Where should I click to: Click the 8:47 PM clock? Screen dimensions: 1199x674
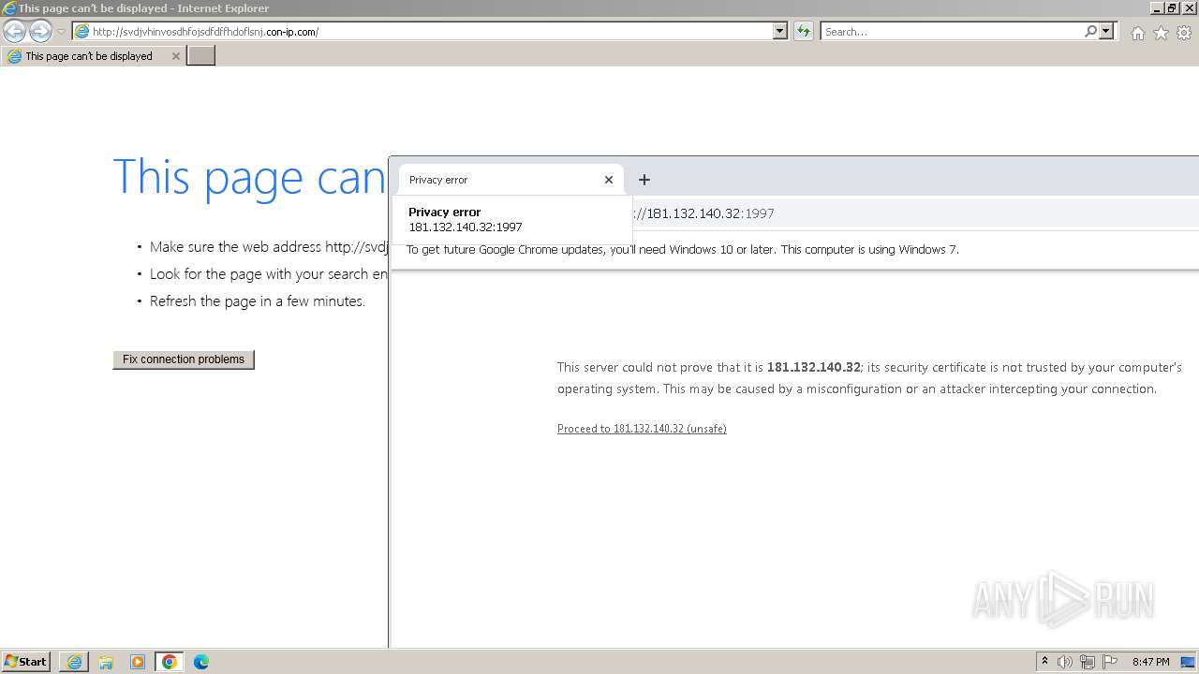[x=1150, y=662]
